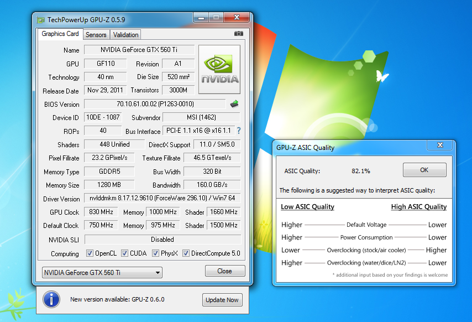The height and width of the screenshot is (322, 472).
Task: Save BIOS using the chip icon
Action: [234, 104]
